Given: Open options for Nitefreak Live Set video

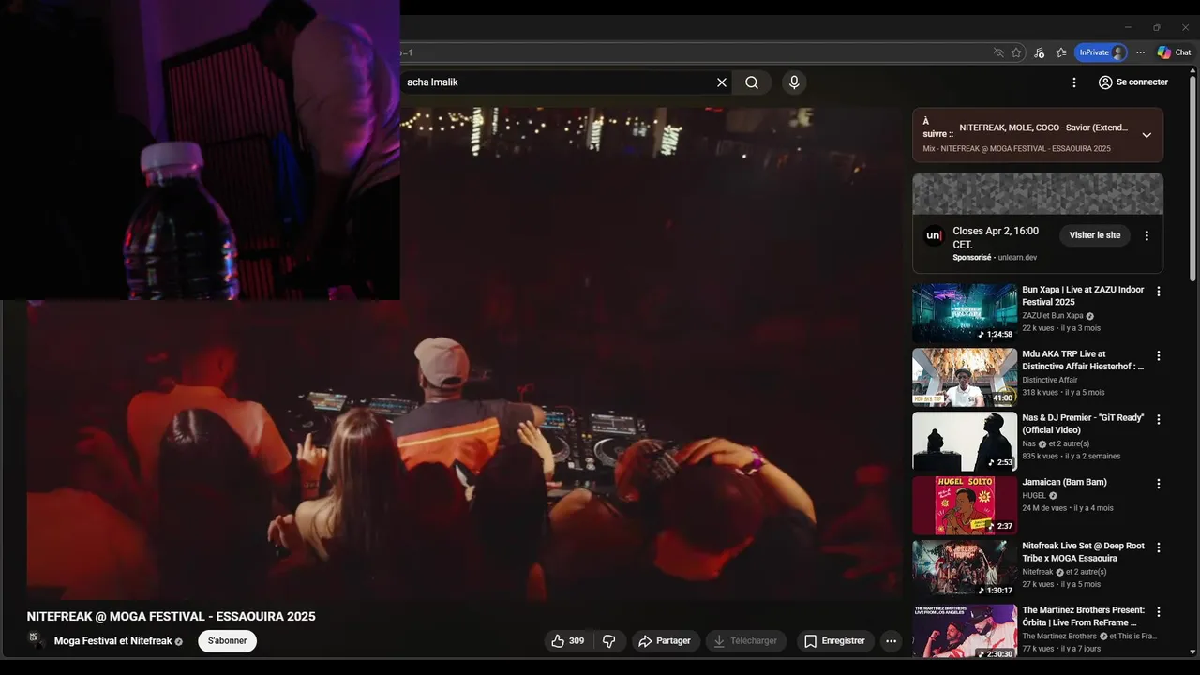Looking at the screenshot, I should pyautogui.click(x=1158, y=547).
